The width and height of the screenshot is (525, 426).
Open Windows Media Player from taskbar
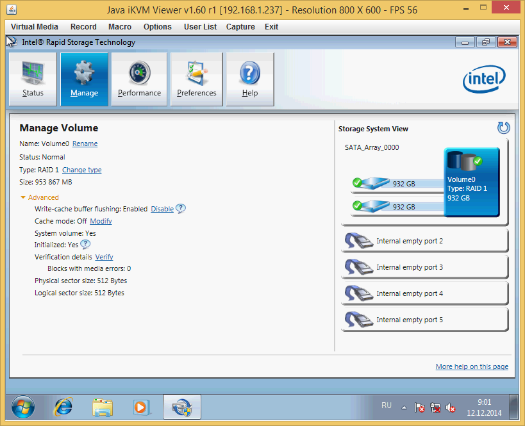(142, 407)
